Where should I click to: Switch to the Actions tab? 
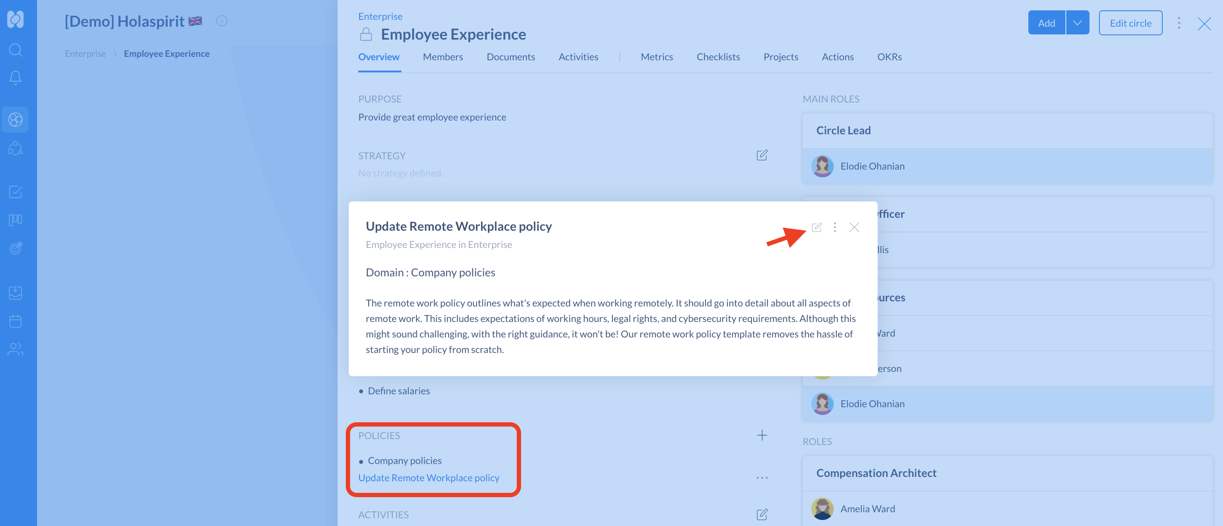click(838, 57)
